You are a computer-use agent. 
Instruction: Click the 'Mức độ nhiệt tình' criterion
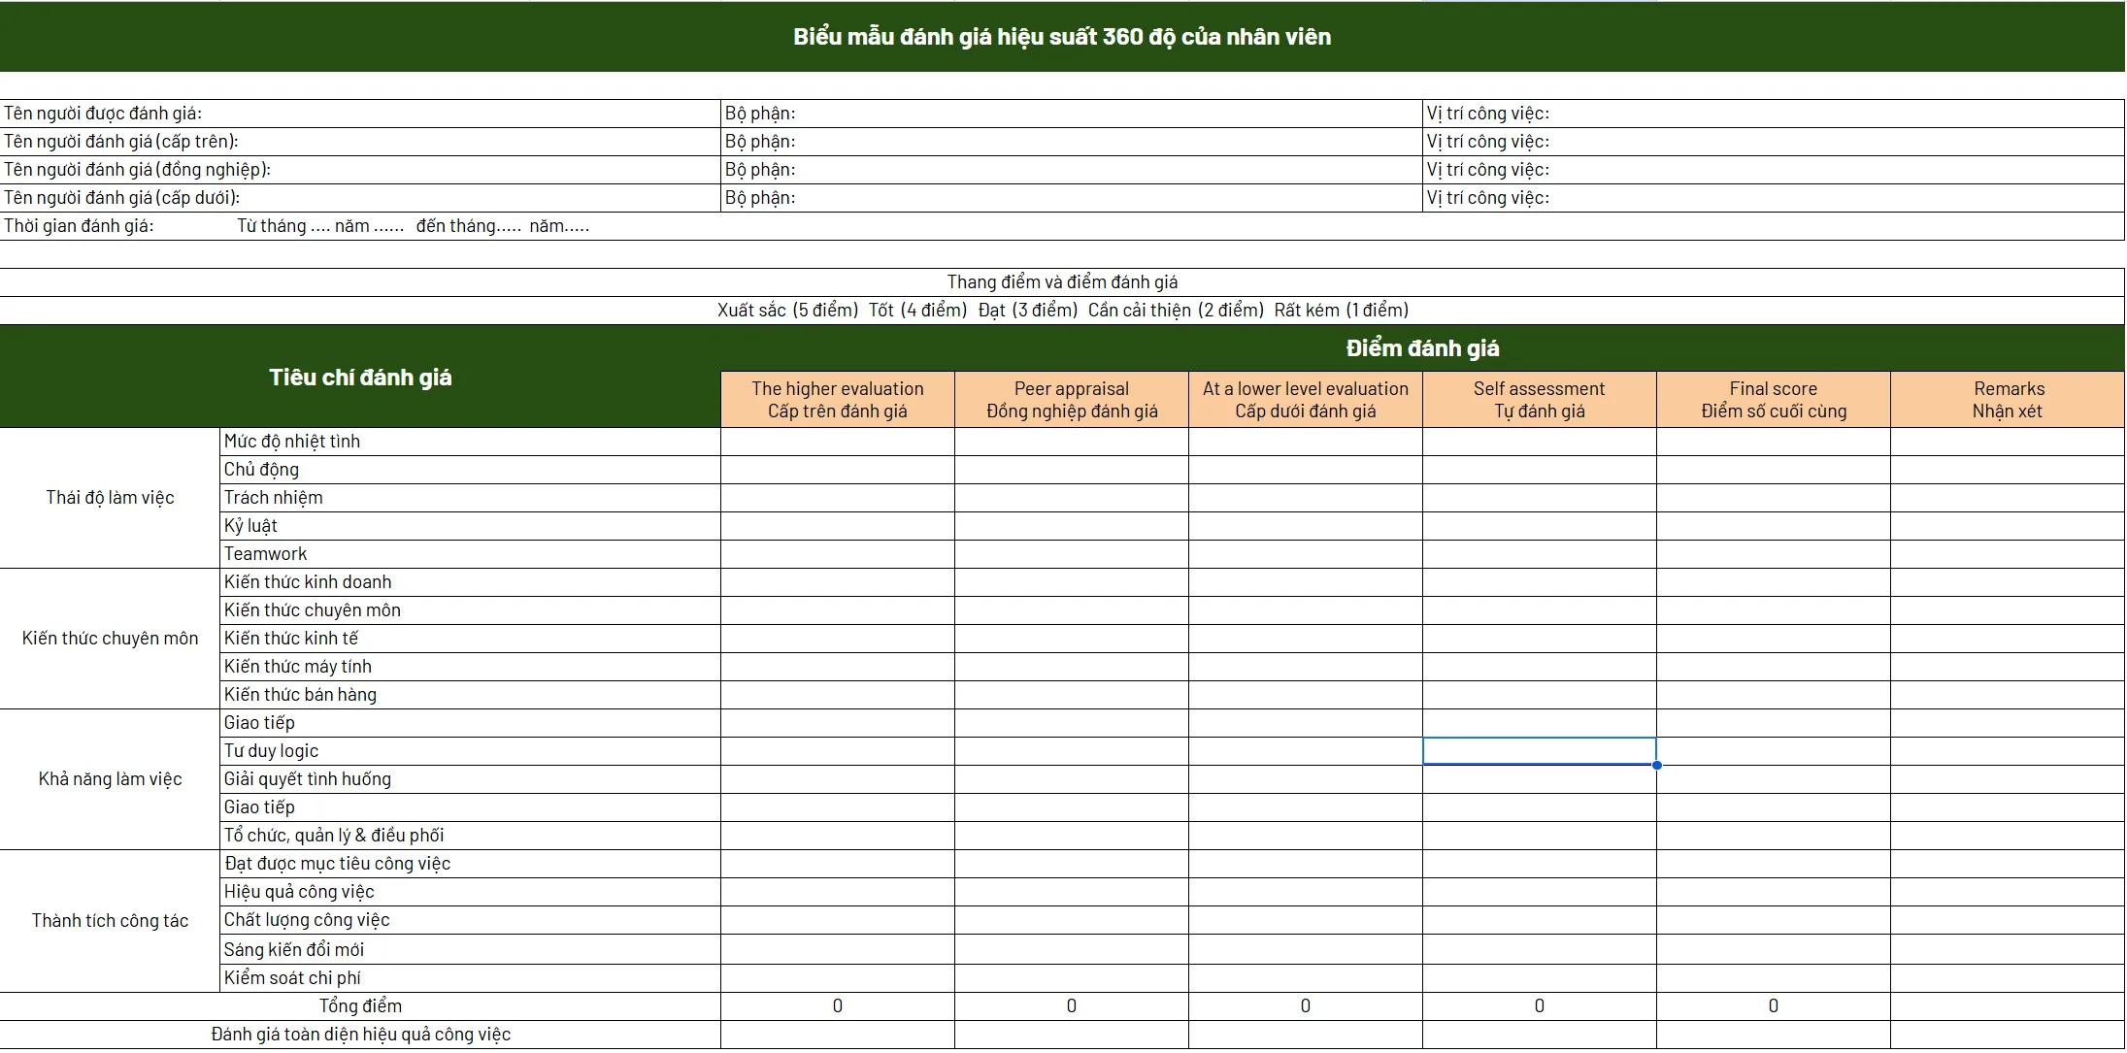point(471,442)
